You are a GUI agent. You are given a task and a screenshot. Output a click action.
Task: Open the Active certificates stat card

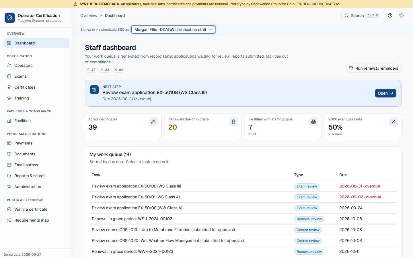pyautogui.click(x=123, y=127)
